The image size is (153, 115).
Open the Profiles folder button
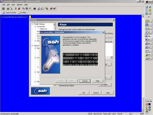pyautogui.click(x=22, y=13)
